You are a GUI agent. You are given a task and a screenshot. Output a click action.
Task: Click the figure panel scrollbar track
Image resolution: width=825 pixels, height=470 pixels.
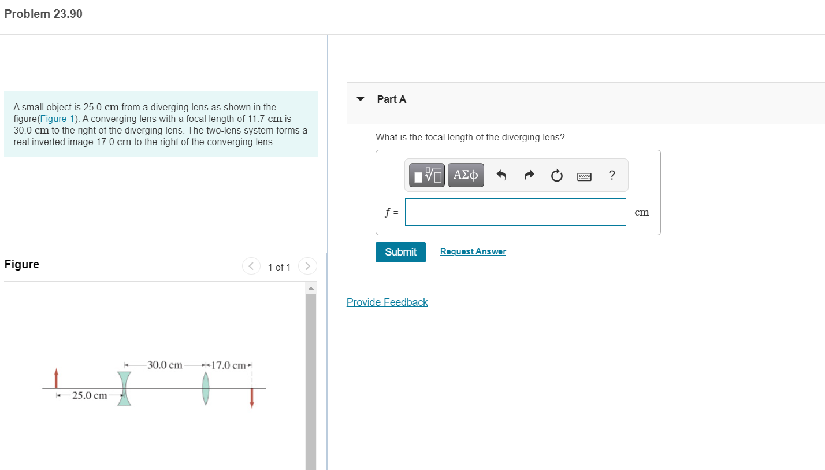(x=311, y=382)
